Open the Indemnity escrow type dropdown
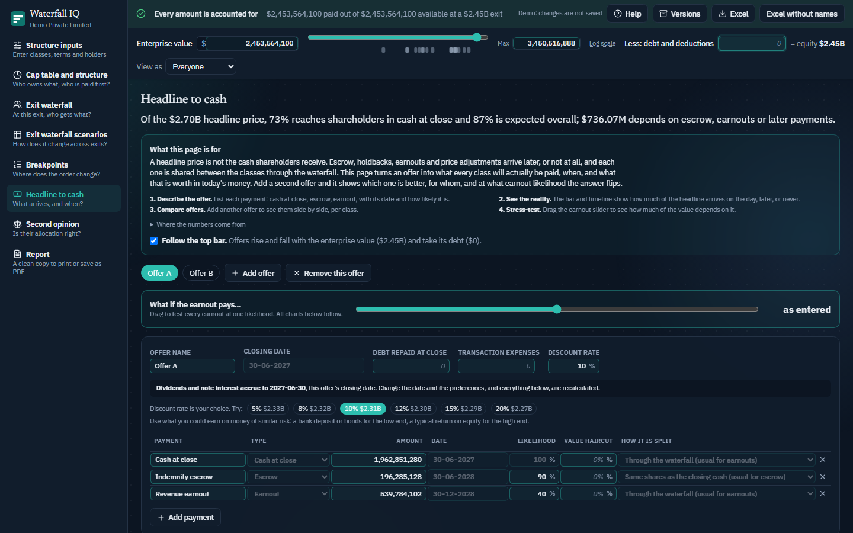Viewport: 853px width, 533px height. click(290, 477)
